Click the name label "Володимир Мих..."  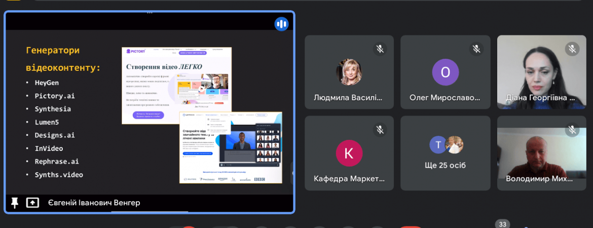pos(539,178)
